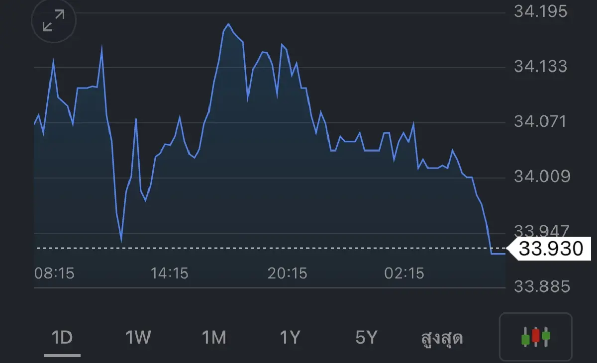Switch to candlestick chart view

[x=536, y=337]
